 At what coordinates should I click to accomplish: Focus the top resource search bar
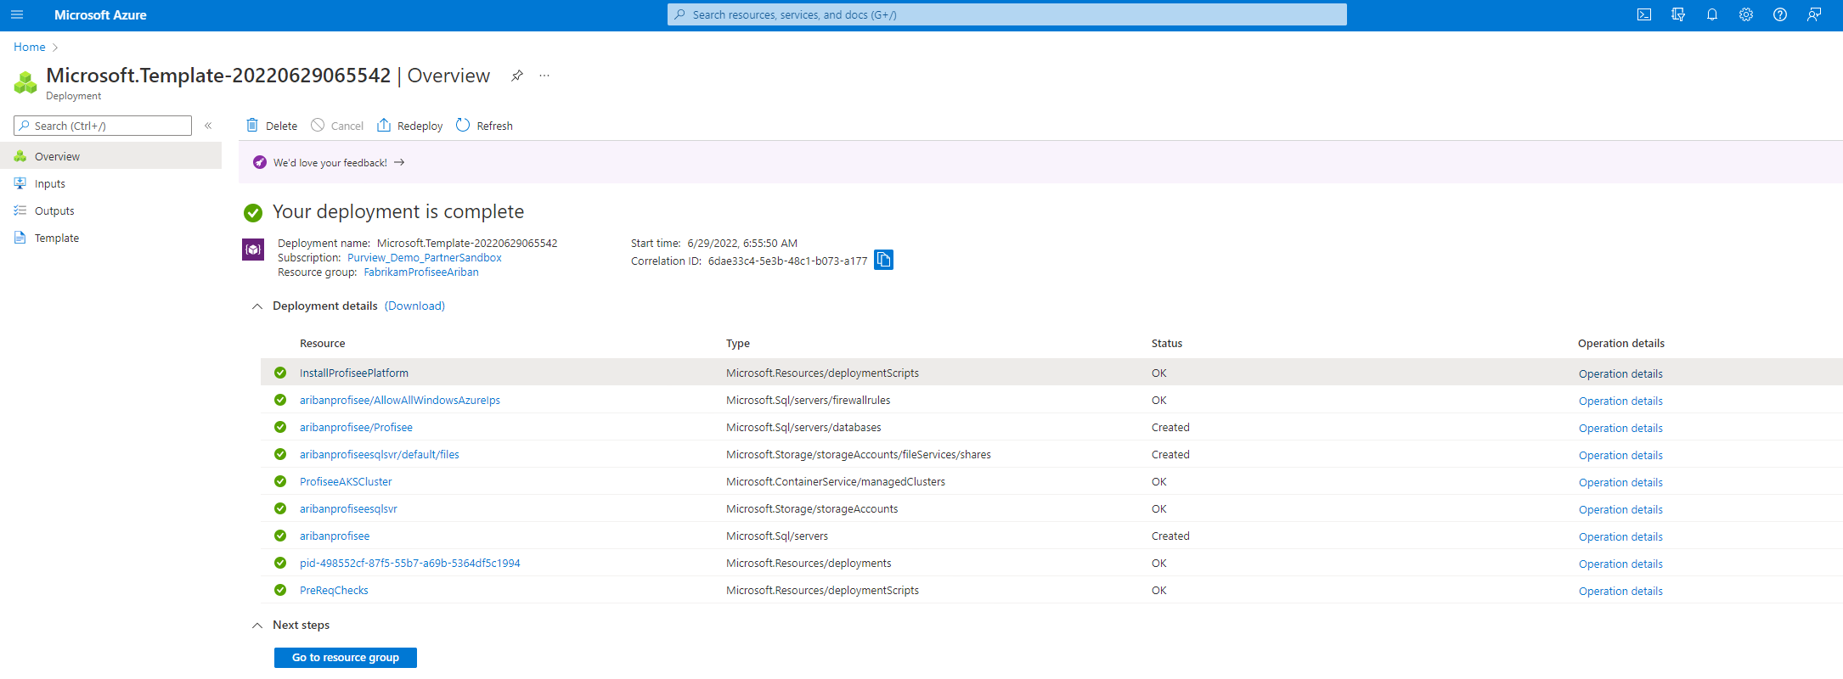[1007, 14]
